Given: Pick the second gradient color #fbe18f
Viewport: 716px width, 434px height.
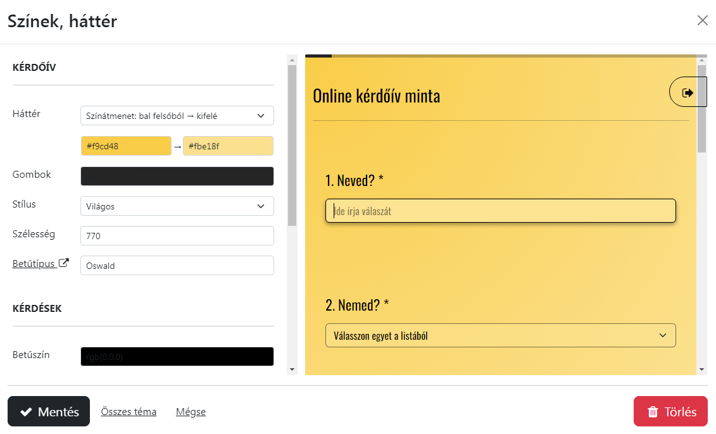Looking at the screenshot, I should click(229, 146).
